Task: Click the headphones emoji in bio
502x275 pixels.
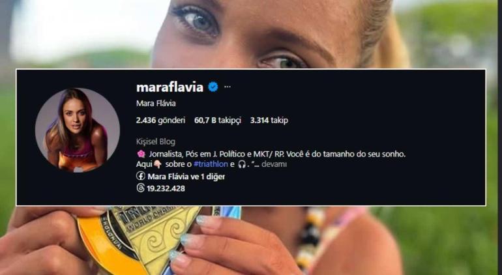Action: click(x=242, y=164)
